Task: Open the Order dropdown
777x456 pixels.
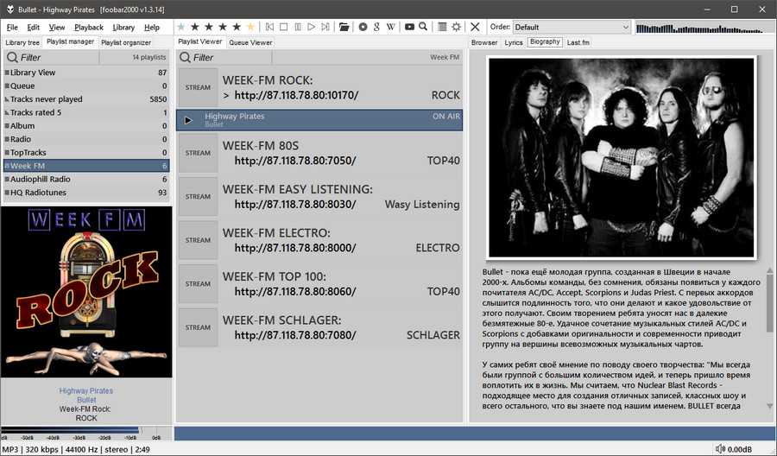Action: pos(572,27)
